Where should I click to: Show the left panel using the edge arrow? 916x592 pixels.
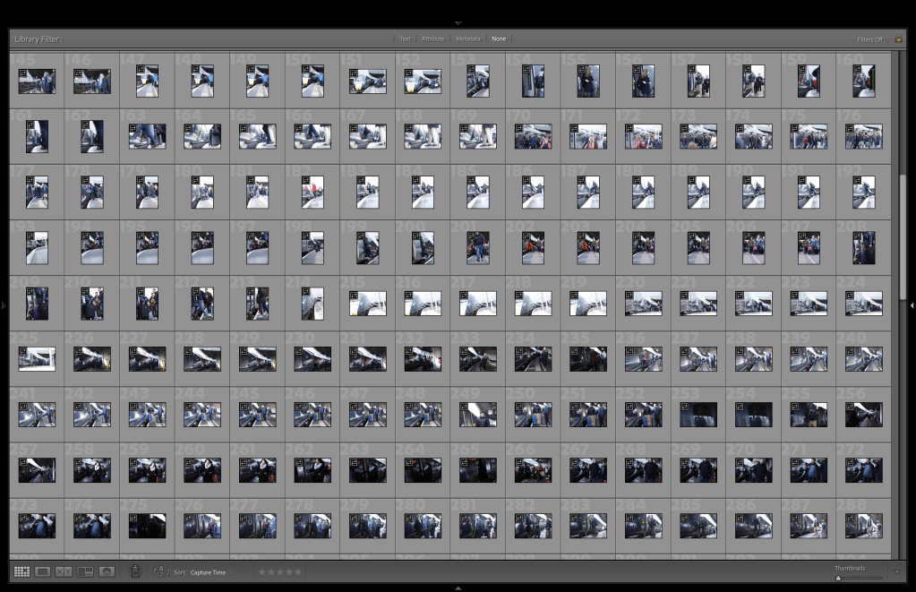4,306
